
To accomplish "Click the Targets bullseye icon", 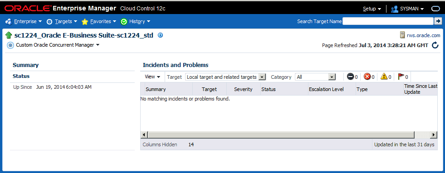I will [x=49, y=22].
